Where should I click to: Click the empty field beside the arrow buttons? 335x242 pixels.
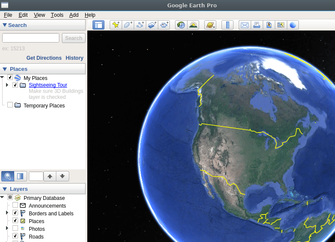tap(36, 176)
